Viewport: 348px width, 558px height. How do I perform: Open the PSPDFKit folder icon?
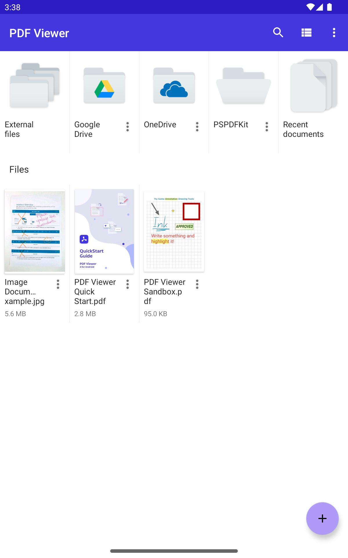tap(244, 85)
